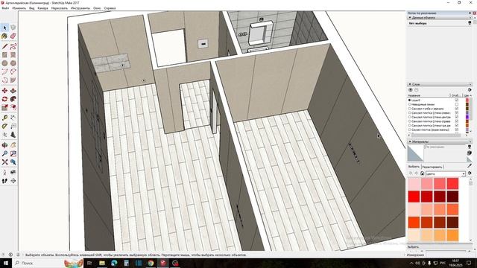This screenshot has height=268, width=477.
Task: Make fourth layer the active layer
Action: tap(409, 112)
